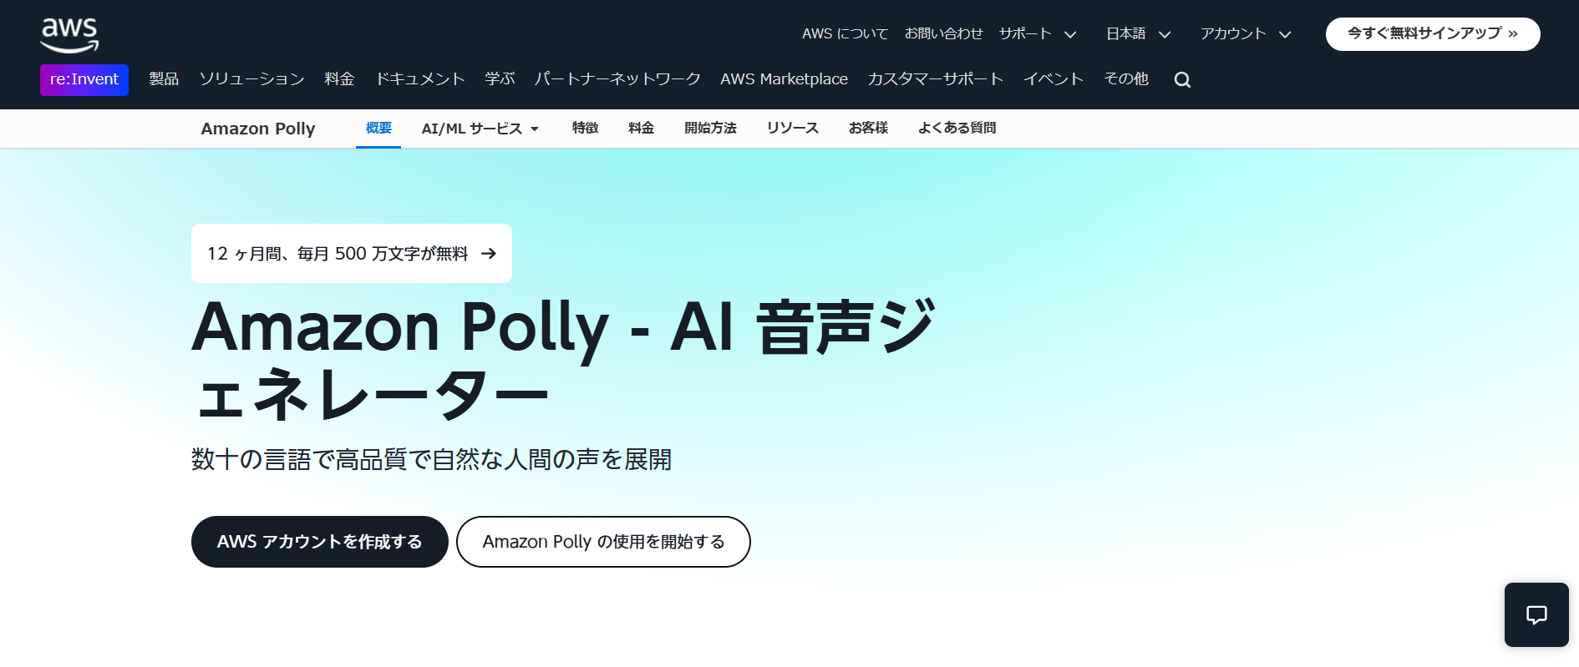Expand the アカウント dropdown
This screenshot has height=667, width=1579.
click(x=1246, y=33)
